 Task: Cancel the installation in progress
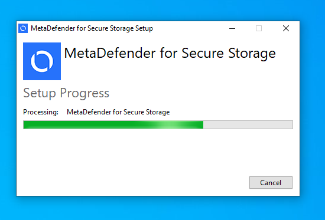pyautogui.click(x=271, y=182)
